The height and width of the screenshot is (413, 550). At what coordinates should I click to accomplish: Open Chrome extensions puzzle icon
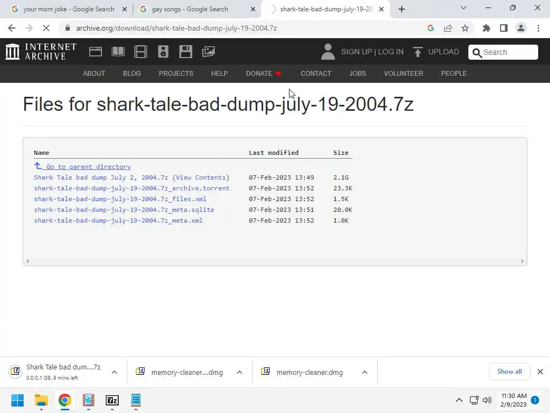[x=487, y=28]
